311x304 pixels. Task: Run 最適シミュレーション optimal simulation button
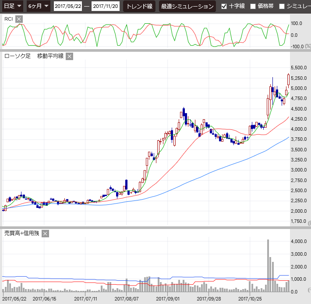click(x=187, y=7)
